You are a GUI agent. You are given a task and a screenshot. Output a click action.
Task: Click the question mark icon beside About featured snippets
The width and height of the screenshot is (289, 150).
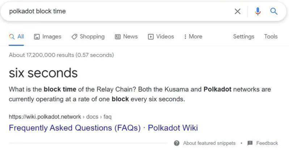coord(177,143)
